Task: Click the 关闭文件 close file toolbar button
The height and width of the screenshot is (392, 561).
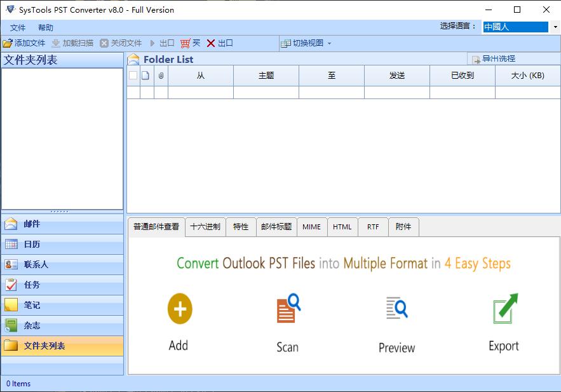Action: pyautogui.click(x=121, y=43)
